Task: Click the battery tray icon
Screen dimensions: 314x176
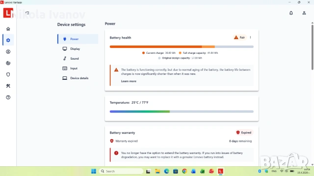Action: tap(292, 171)
